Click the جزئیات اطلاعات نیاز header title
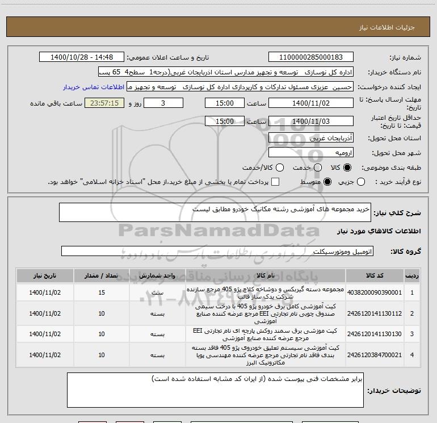 click(387, 27)
